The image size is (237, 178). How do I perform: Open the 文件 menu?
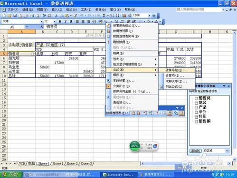[x=13, y=9]
